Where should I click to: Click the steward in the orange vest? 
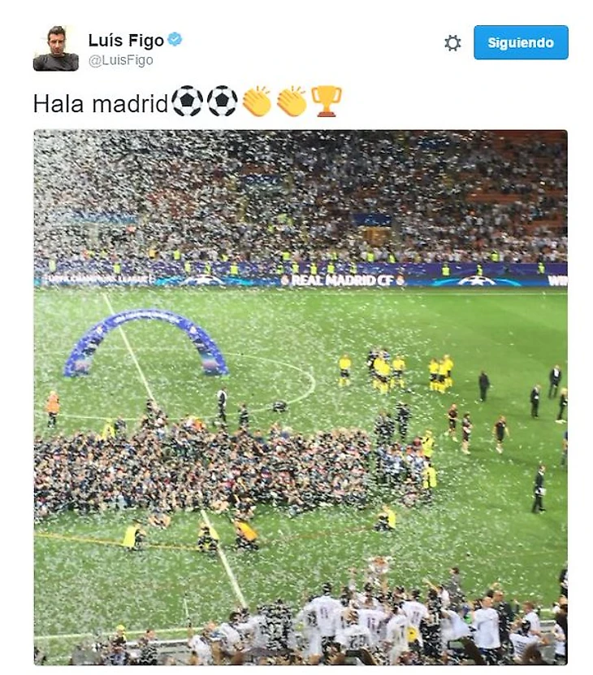tap(53, 408)
